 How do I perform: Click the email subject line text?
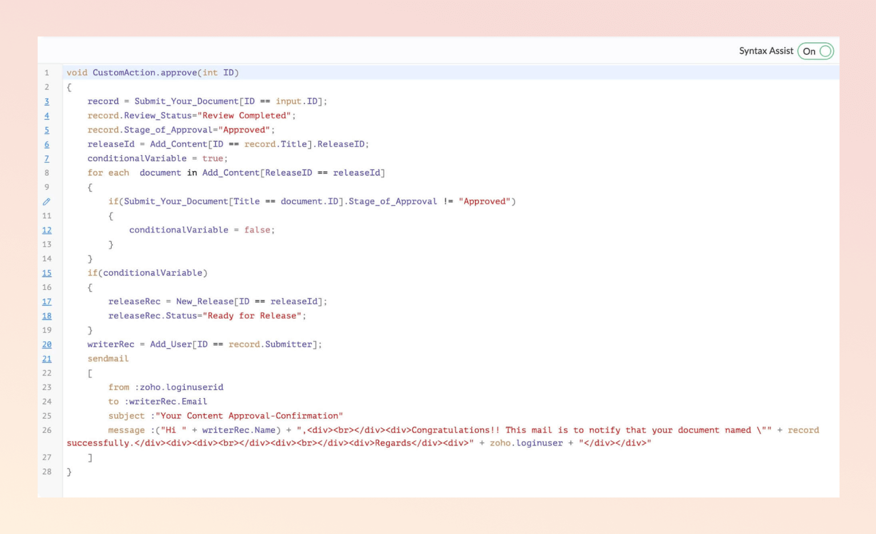tap(249, 415)
